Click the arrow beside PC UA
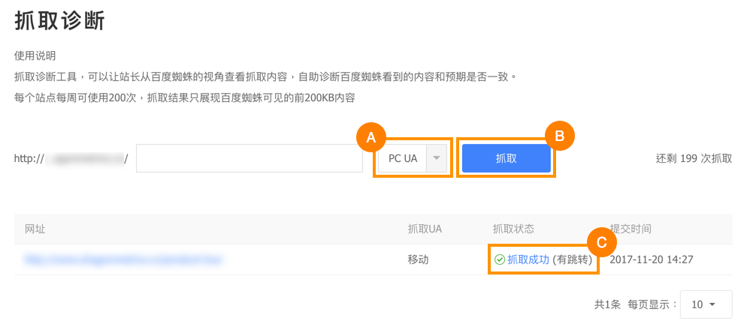The image size is (750, 333). 437,158
